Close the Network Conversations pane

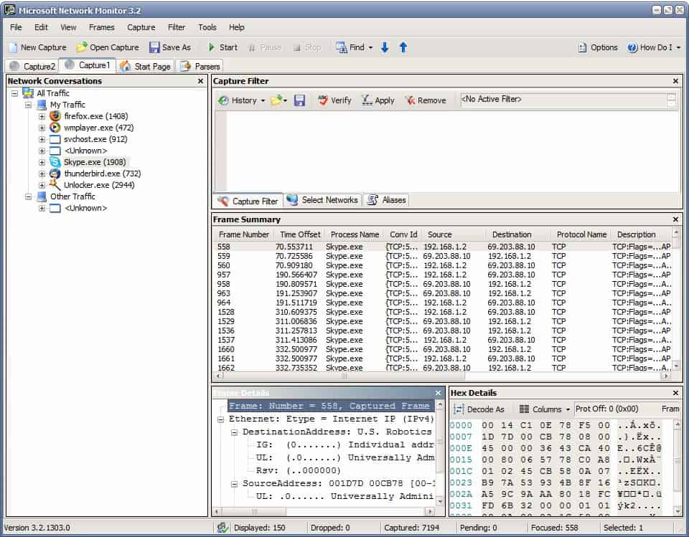[200, 81]
